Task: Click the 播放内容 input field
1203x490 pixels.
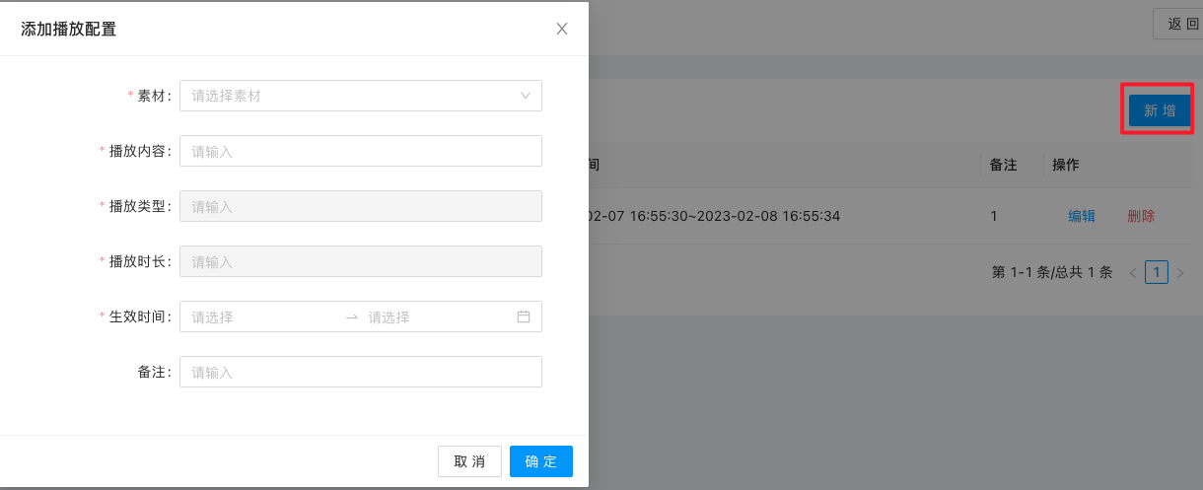Action: 360,151
